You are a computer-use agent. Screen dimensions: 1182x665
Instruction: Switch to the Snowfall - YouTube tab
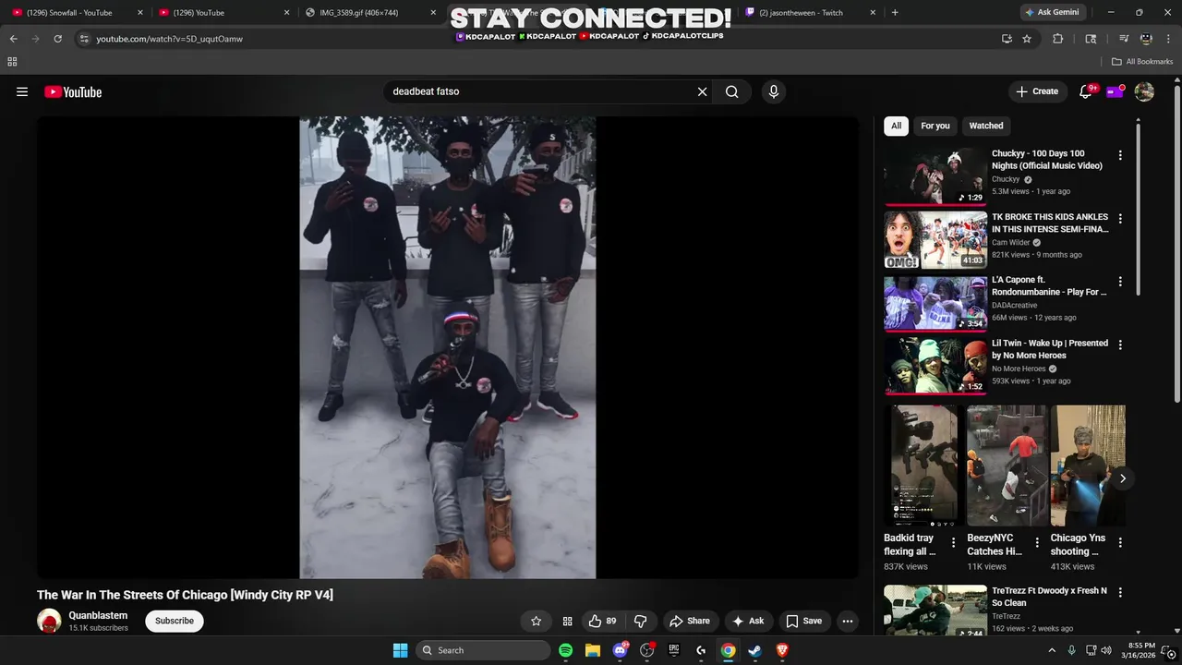pyautogui.click(x=76, y=13)
